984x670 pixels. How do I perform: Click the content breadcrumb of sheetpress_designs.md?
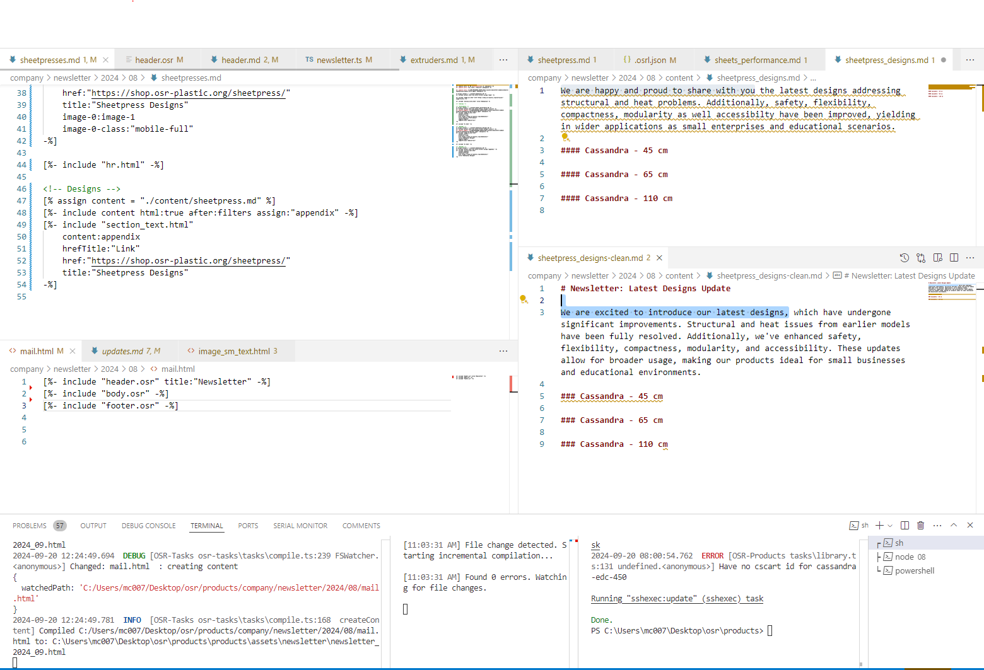[x=679, y=78]
